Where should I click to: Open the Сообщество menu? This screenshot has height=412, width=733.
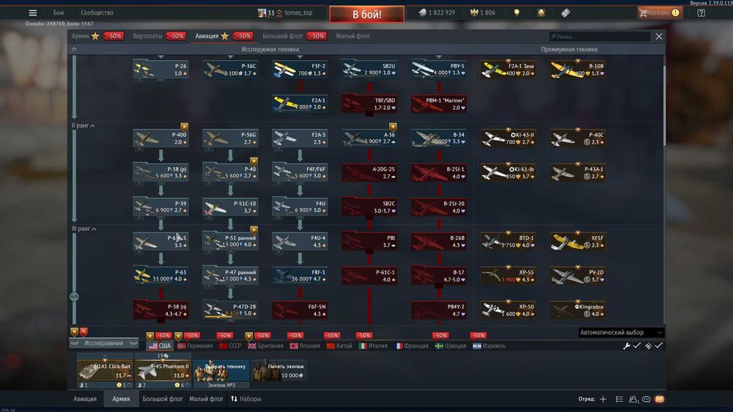[97, 12]
